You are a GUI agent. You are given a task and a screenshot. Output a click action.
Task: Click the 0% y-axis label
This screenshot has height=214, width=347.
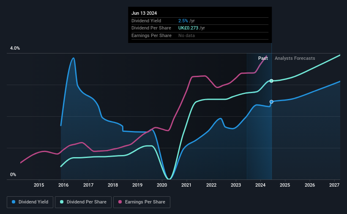point(13,174)
